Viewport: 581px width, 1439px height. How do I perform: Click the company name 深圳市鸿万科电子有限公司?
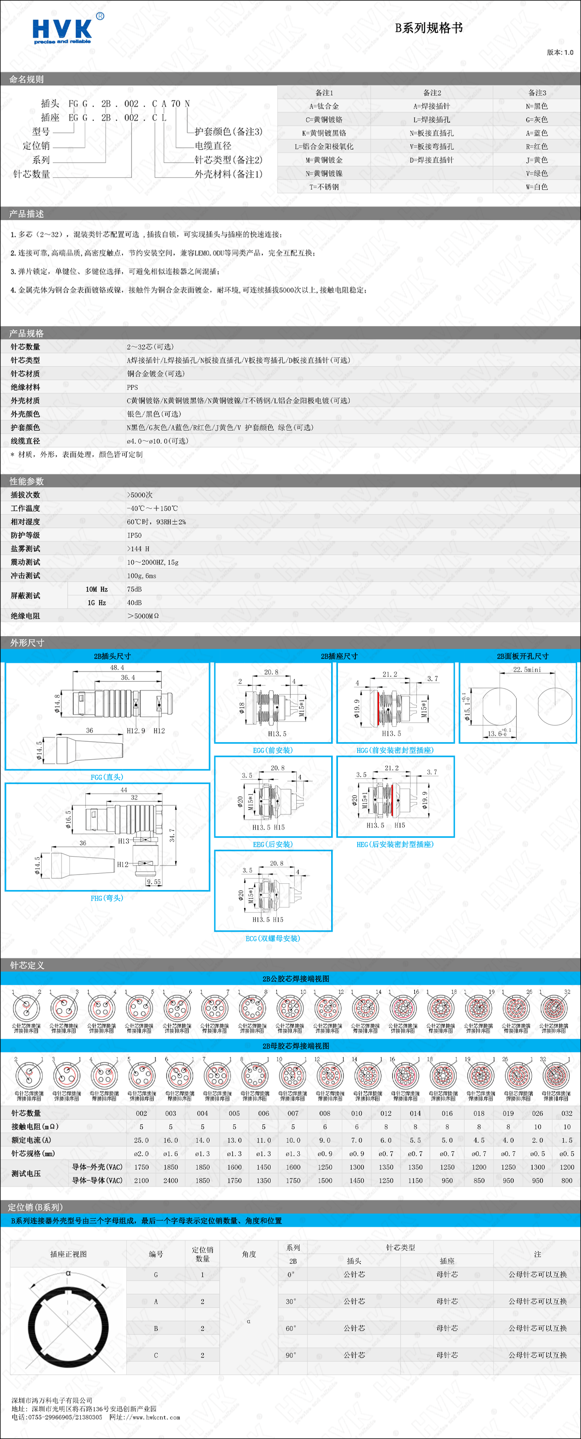pos(52,1400)
